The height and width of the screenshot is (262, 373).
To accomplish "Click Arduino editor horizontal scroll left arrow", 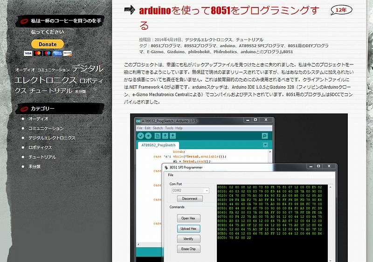I will 138,244.
